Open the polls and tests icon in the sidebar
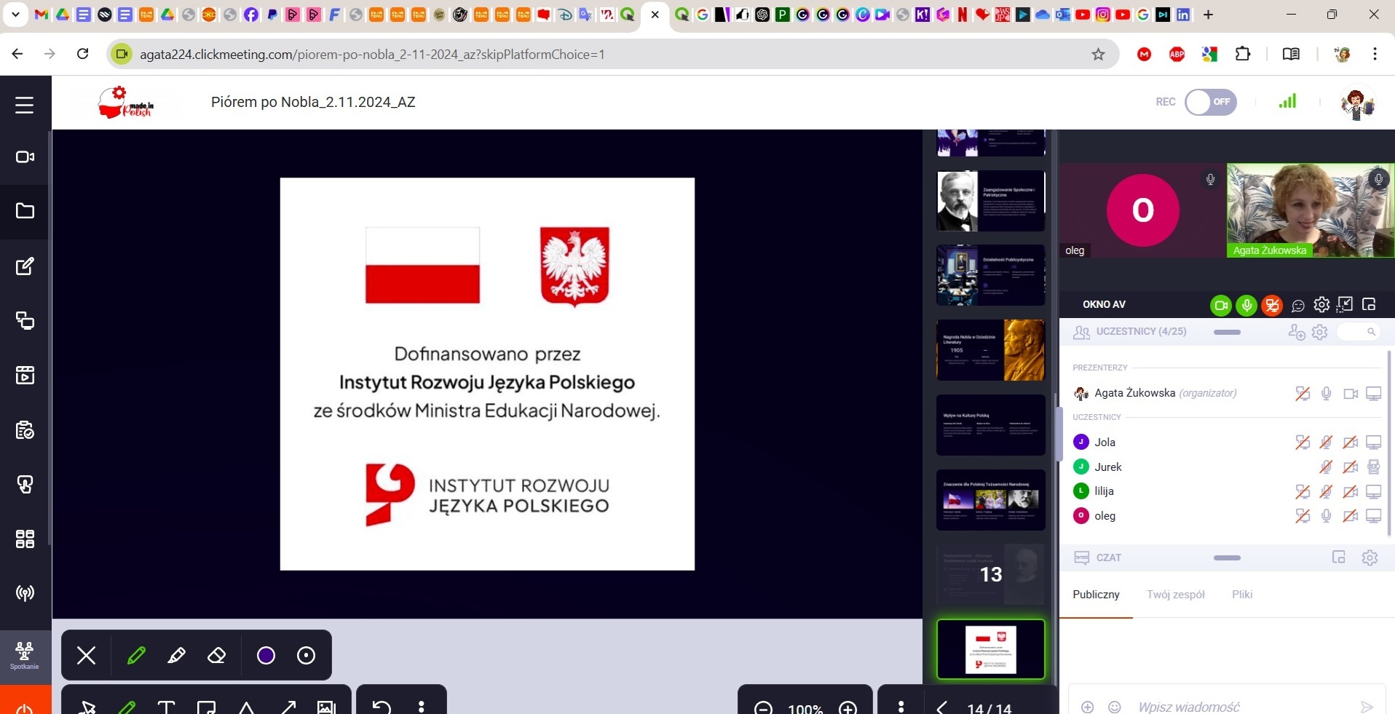Screen dimensions: 1395x714 (25, 430)
